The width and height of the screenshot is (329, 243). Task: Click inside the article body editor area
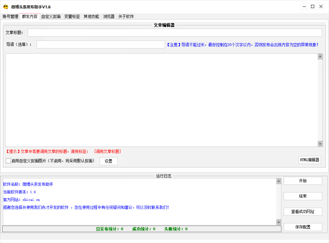161,100
